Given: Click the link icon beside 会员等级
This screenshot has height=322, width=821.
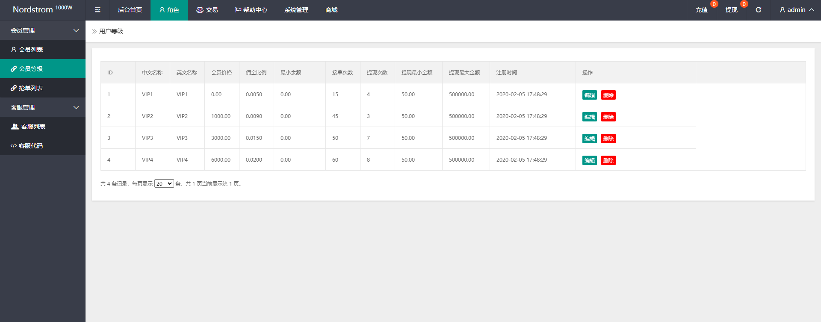Looking at the screenshot, I should coord(14,69).
